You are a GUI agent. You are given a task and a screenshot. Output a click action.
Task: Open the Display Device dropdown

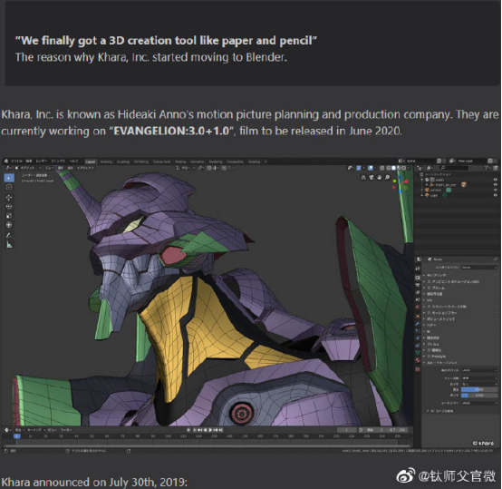[479, 370]
